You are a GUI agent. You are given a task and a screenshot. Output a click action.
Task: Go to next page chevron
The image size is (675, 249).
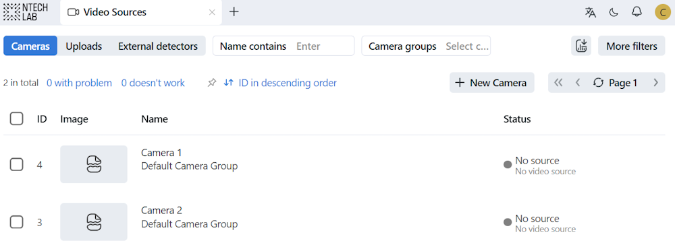point(655,83)
